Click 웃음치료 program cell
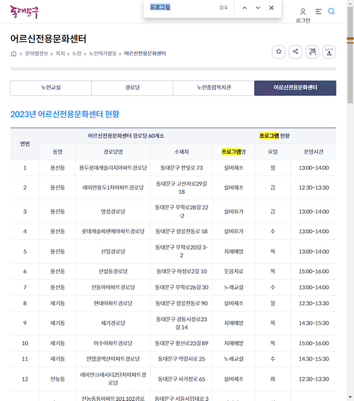 click(x=234, y=271)
